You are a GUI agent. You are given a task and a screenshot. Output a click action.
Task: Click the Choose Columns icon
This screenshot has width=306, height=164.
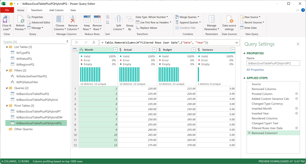[60, 19]
